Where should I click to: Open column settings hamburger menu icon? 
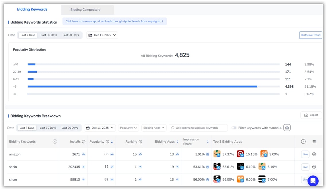click(x=314, y=142)
